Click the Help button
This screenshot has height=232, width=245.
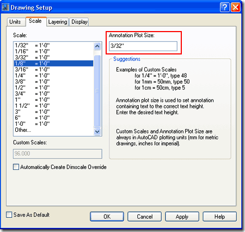tap(219, 216)
